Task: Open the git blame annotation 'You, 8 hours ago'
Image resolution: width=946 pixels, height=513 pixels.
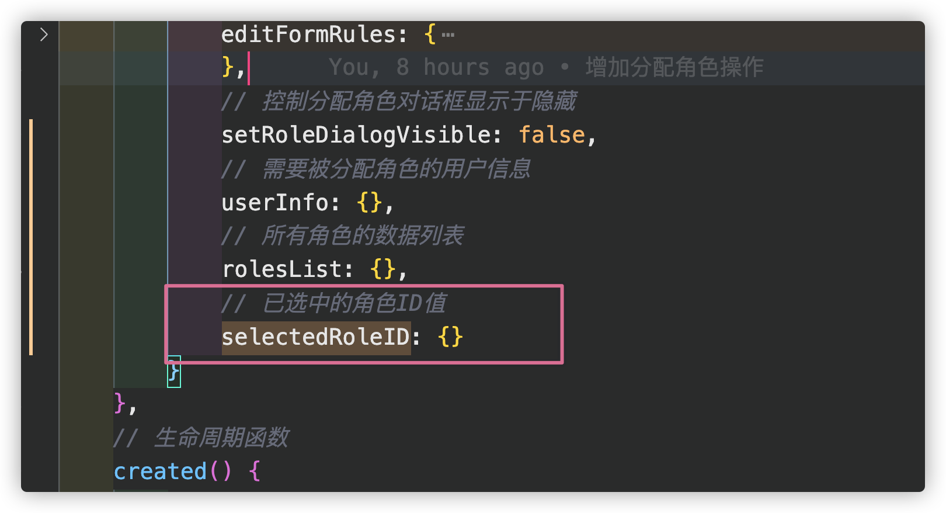Action: pyautogui.click(x=436, y=67)
